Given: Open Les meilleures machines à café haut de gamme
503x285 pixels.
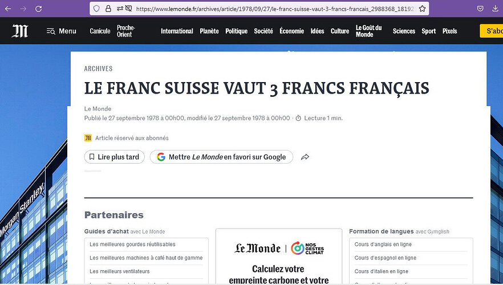Looking at the screenshot, I should click(146, 258).
